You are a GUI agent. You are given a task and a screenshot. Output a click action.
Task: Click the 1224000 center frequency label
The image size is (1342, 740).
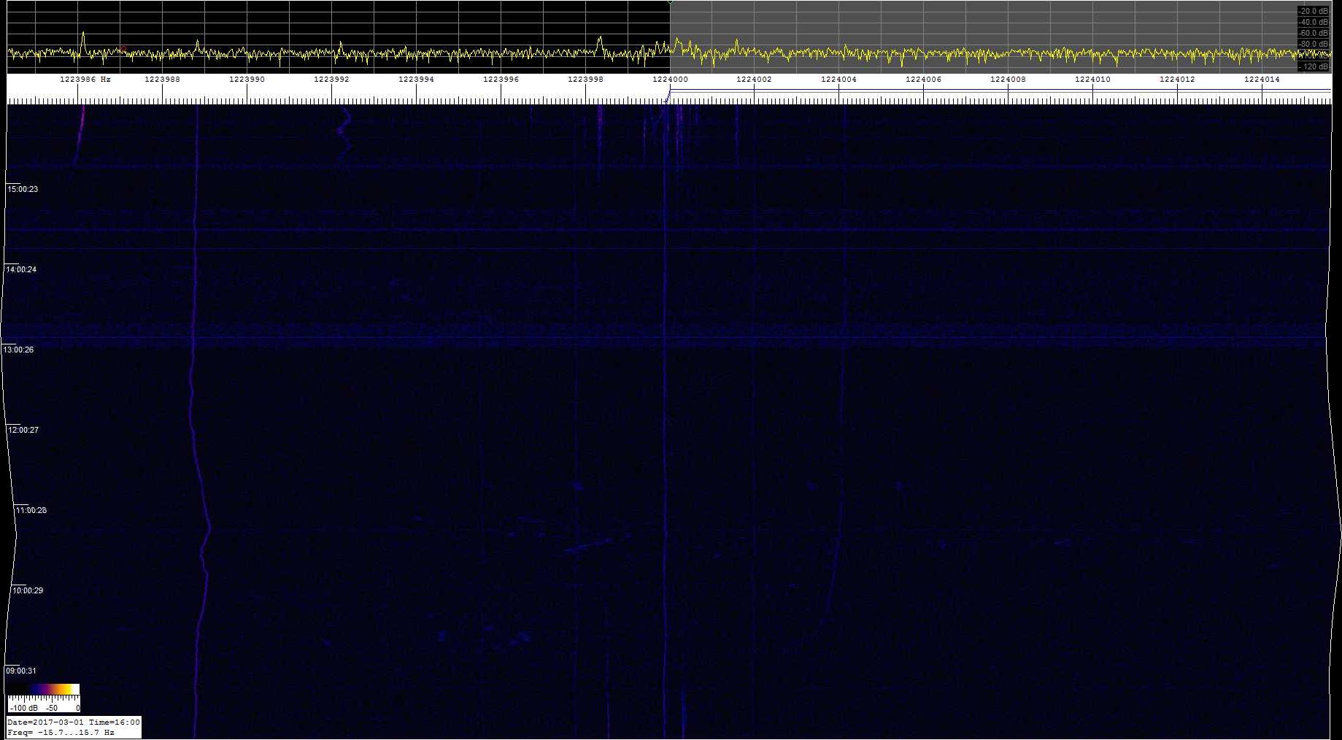pyautogui.click(x=670, y=79)
